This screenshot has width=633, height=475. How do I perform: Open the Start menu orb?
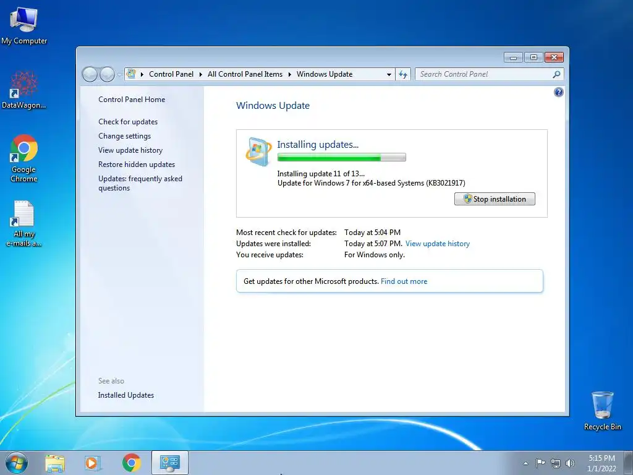tap(17, 463)
